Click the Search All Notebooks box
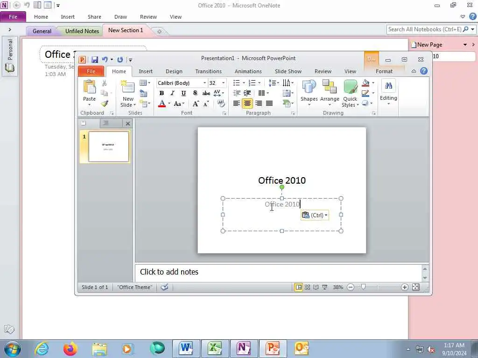This screenshot has height=358, width=478. point(424,29)
